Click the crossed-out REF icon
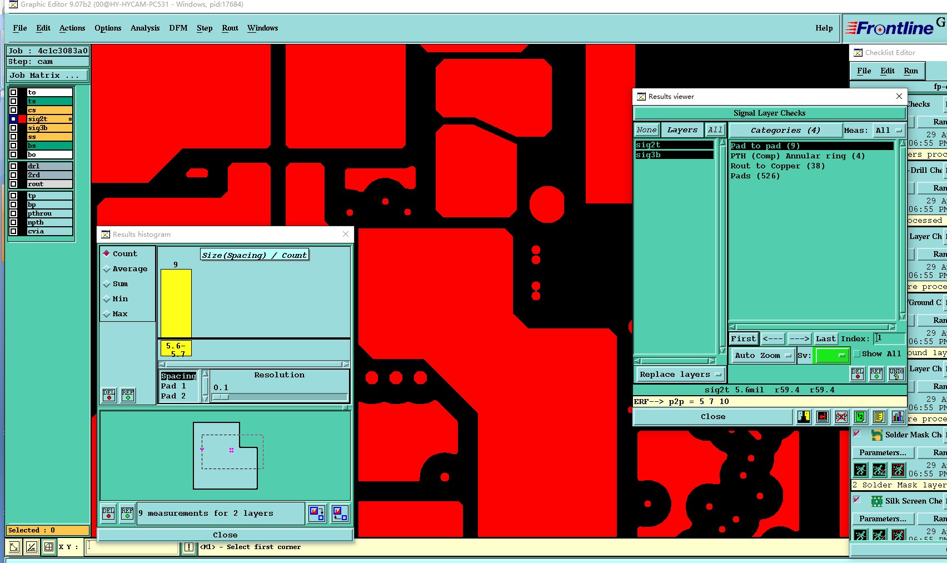 841,417
